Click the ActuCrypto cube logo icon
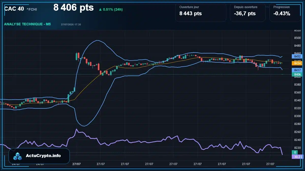The width and height of the screenshot is (305, 171). (x=18, y=156)
